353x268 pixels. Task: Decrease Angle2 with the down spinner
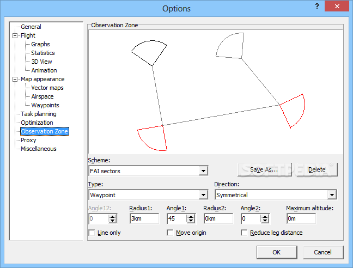click(x=265, y=221)
